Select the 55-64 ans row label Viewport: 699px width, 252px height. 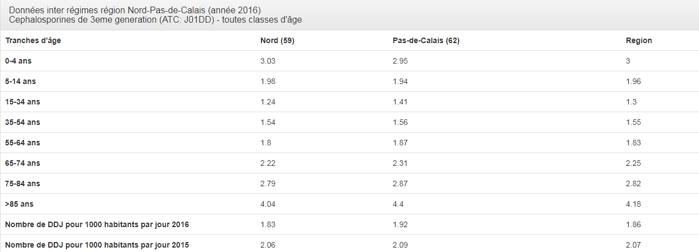click(23, 143)
